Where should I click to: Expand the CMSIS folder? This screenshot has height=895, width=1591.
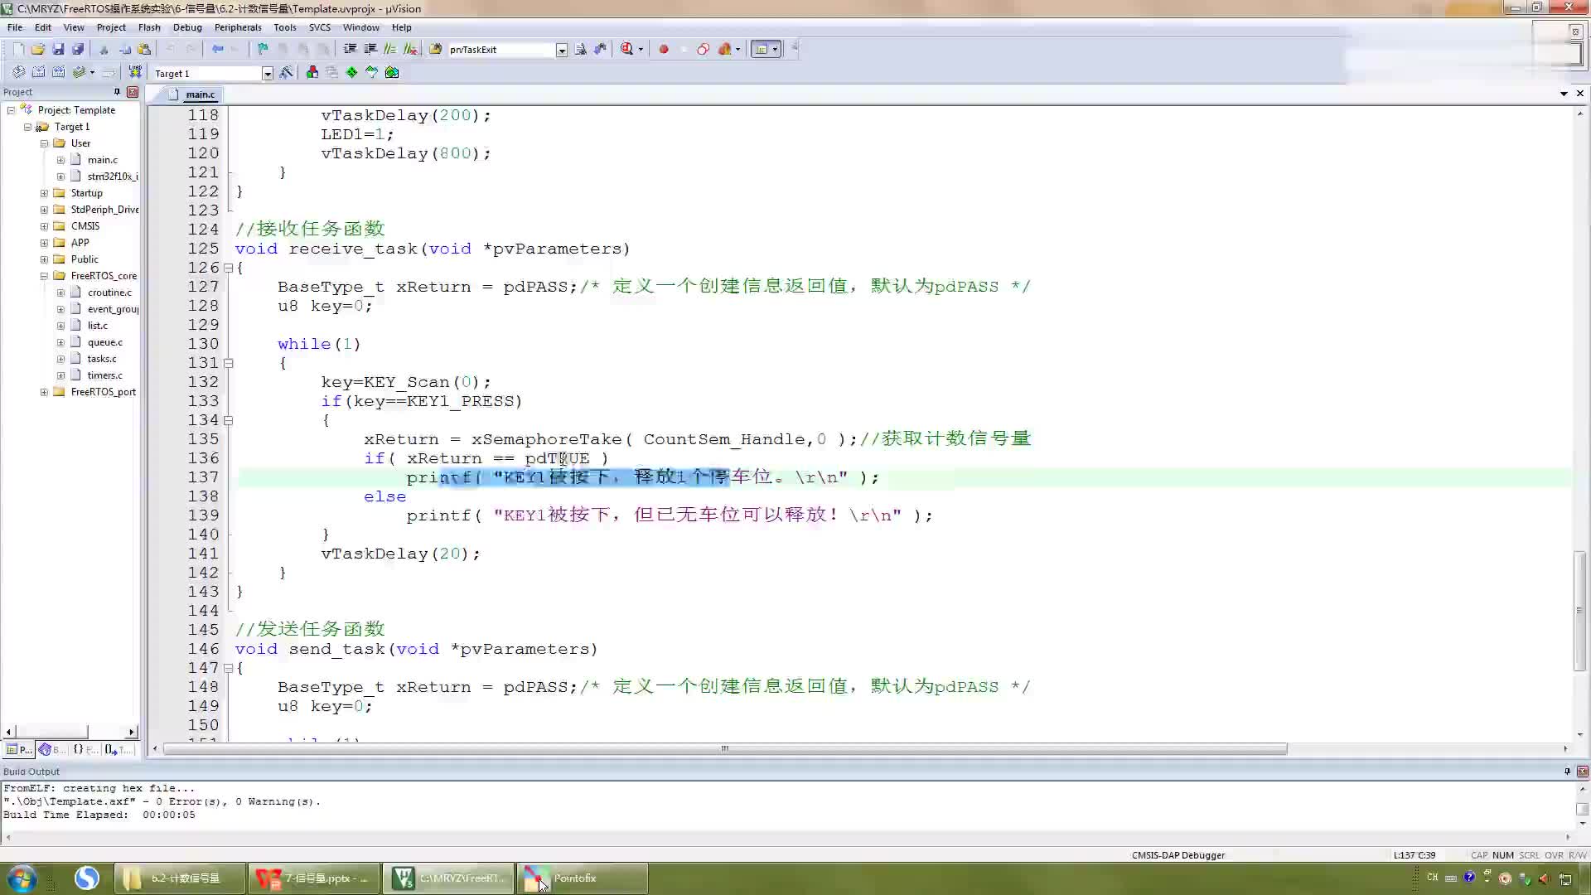pyautogui.click(x=44, y=226)
